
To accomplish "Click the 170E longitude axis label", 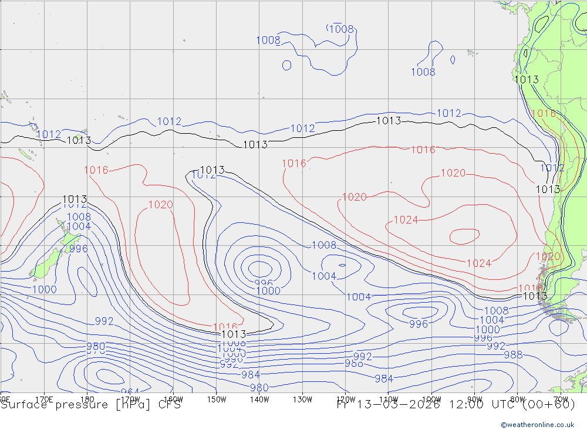I will point(44,399).
